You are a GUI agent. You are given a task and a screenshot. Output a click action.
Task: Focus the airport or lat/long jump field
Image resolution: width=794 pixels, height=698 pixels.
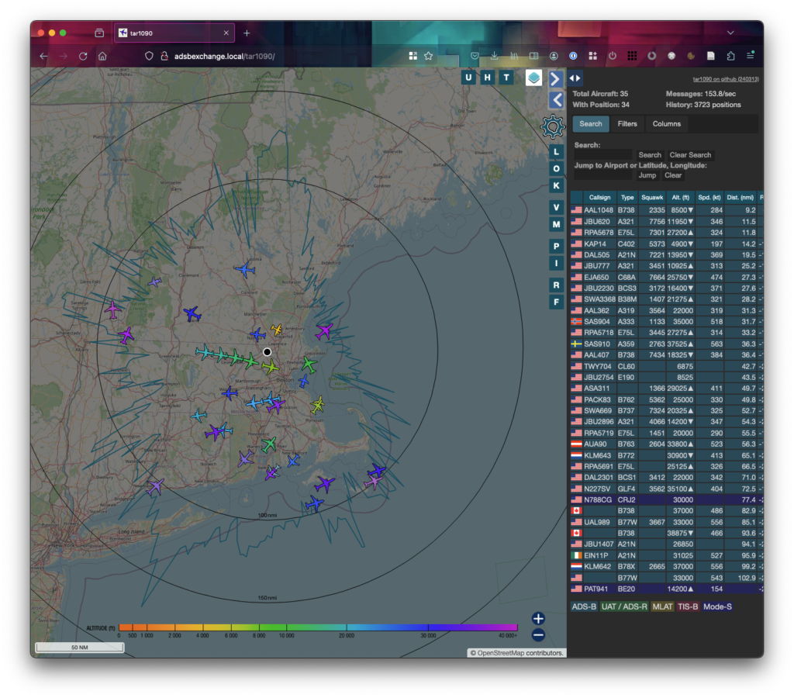603,175
